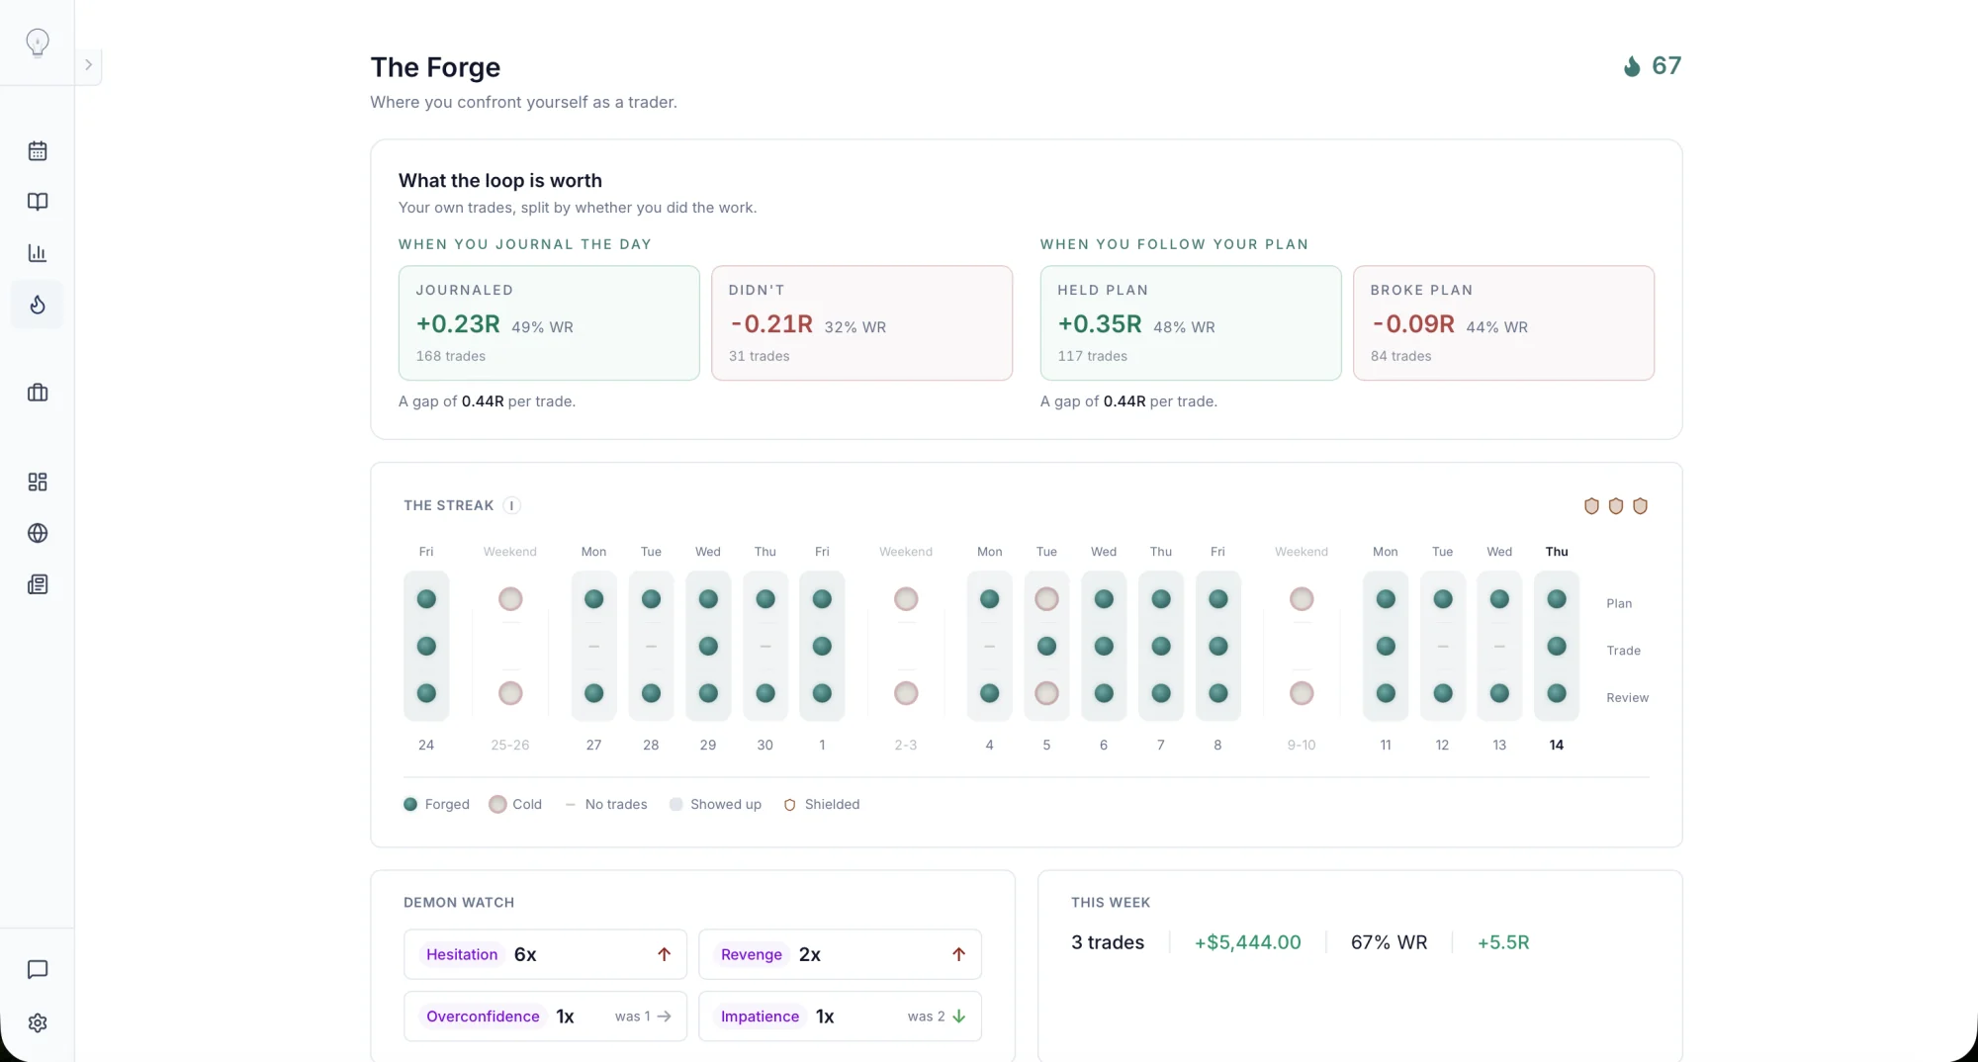The height and width of the screenshot is (1062, 1978).
Task: Click the Cold legend item
Action: 515,805
